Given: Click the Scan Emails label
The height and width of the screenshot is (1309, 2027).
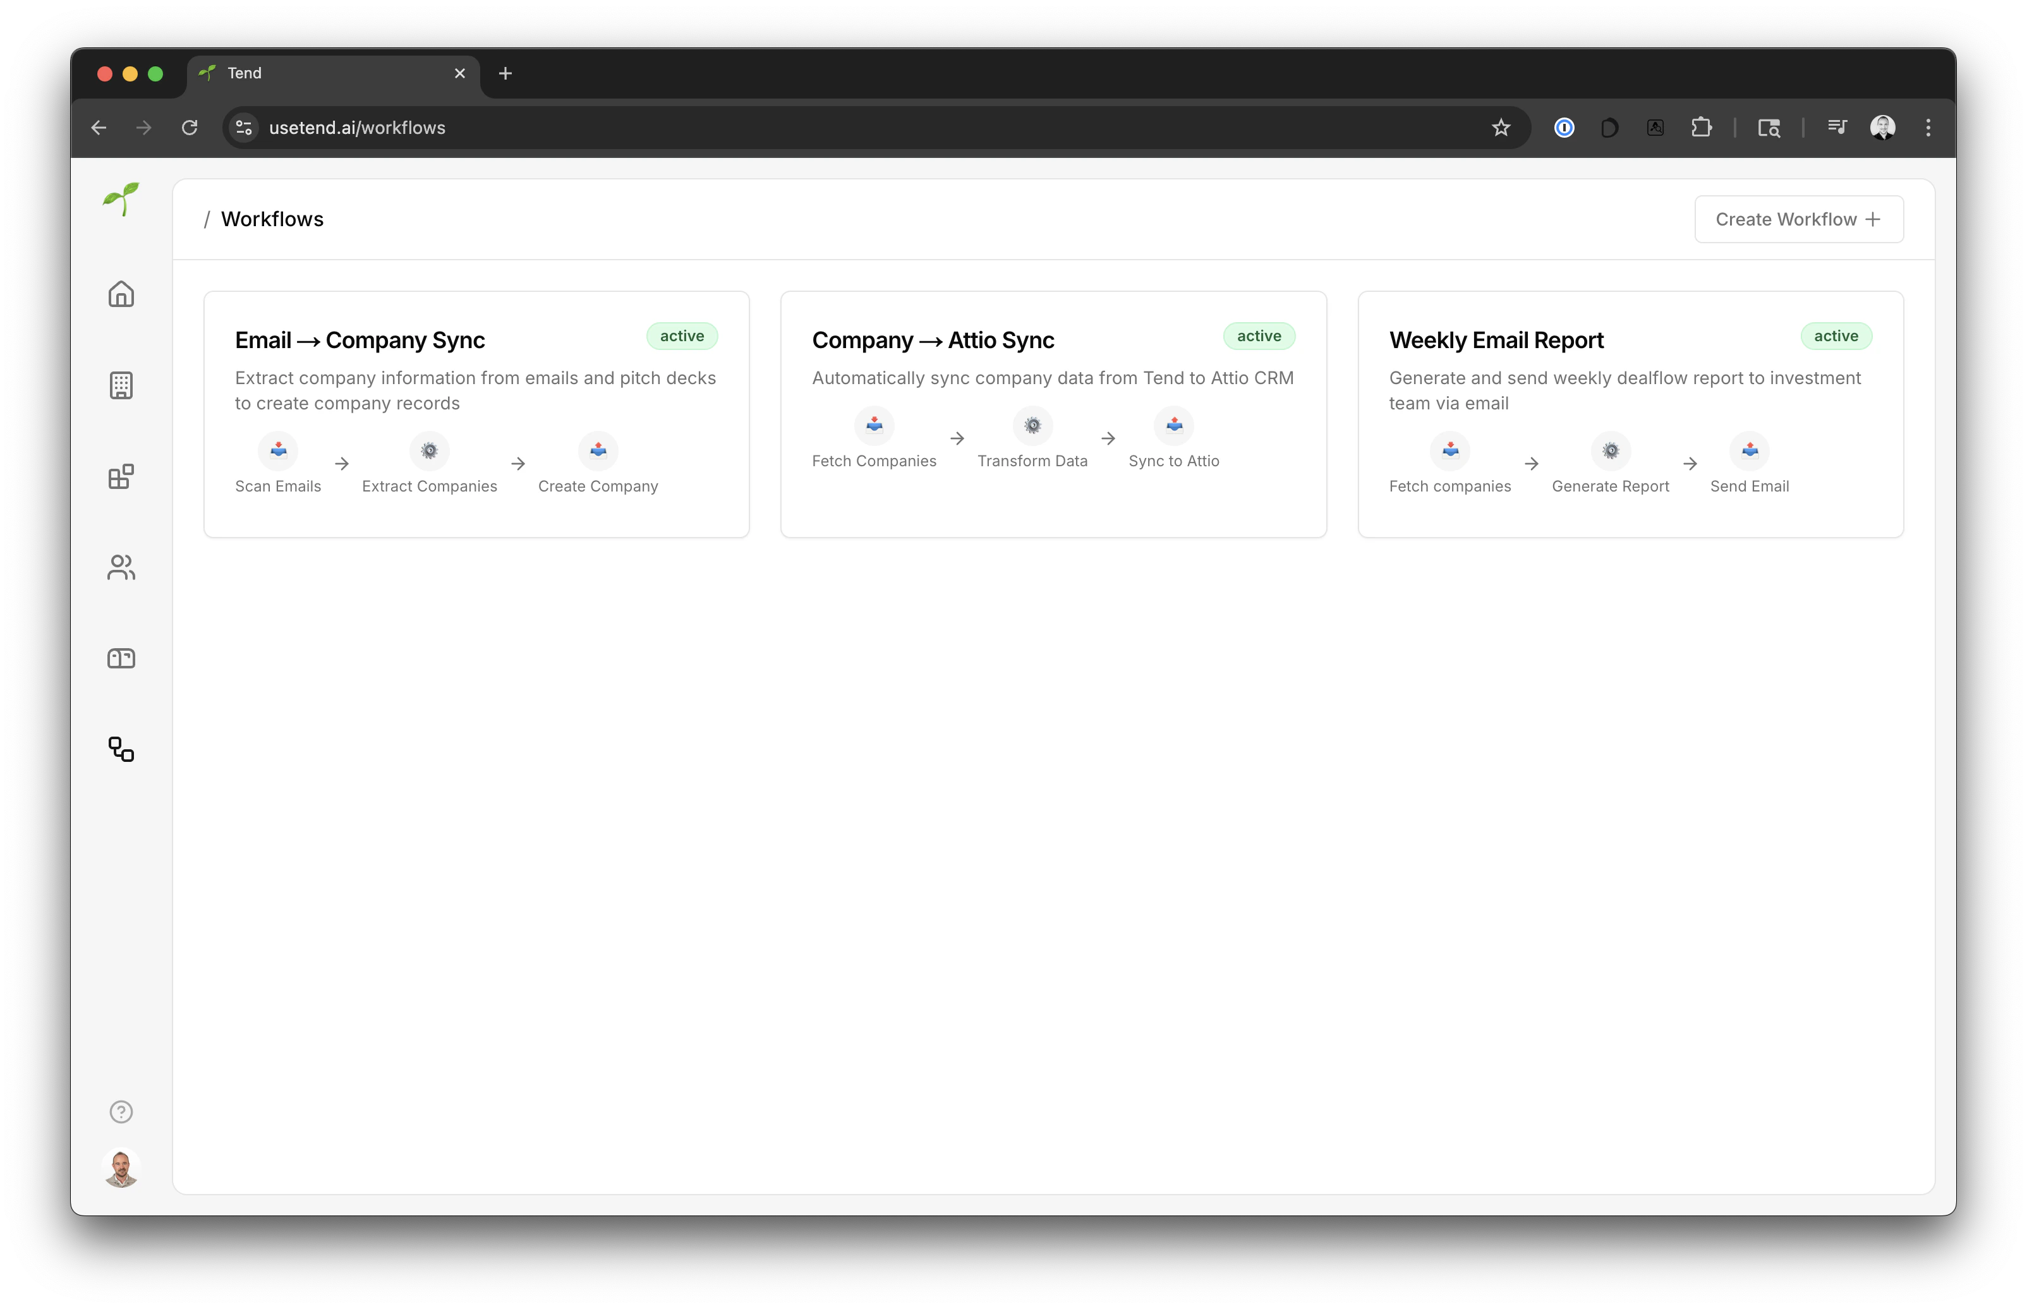Looking at the screenshot, I should (278, 486).
